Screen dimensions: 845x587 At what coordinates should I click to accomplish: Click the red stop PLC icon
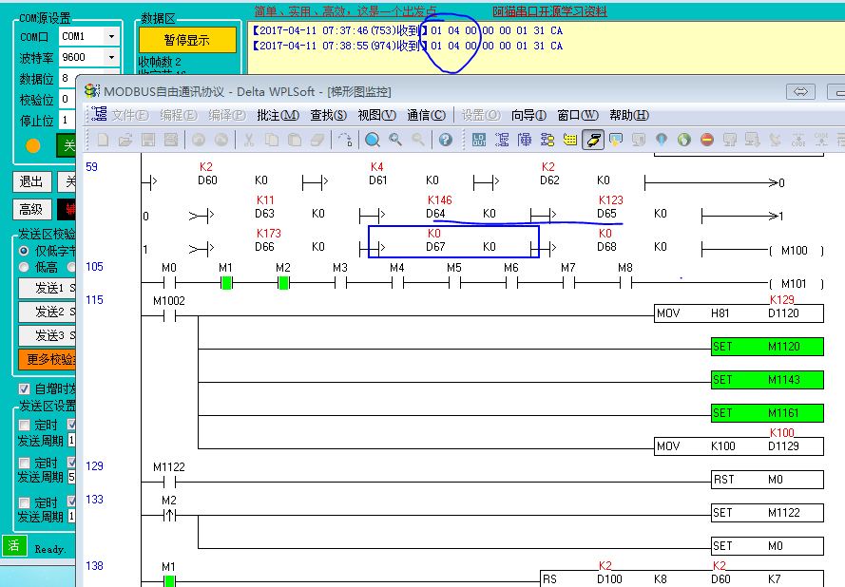(706, 141)
